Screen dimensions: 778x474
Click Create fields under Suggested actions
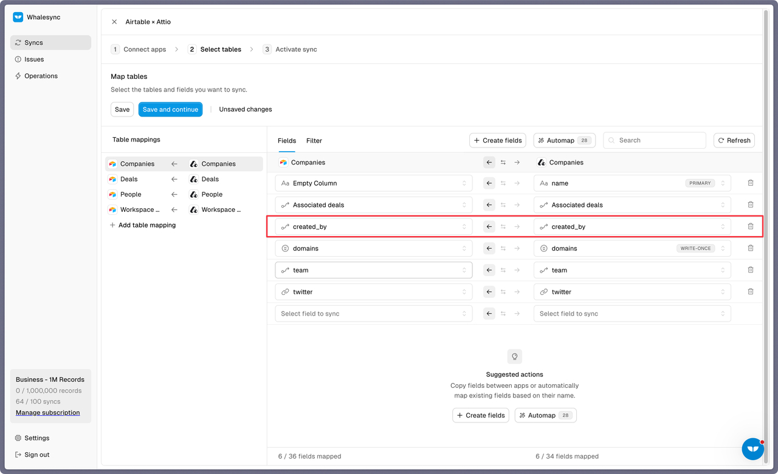coord(481,415)
